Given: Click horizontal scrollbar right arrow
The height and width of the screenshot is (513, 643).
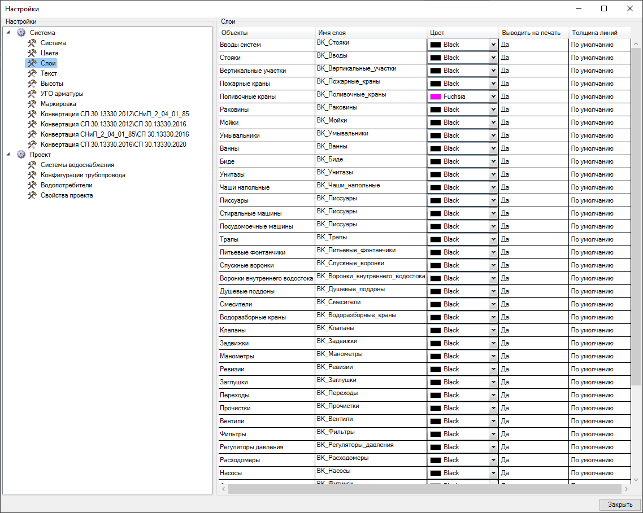Looking at the screenshot, I should point(626,489).
